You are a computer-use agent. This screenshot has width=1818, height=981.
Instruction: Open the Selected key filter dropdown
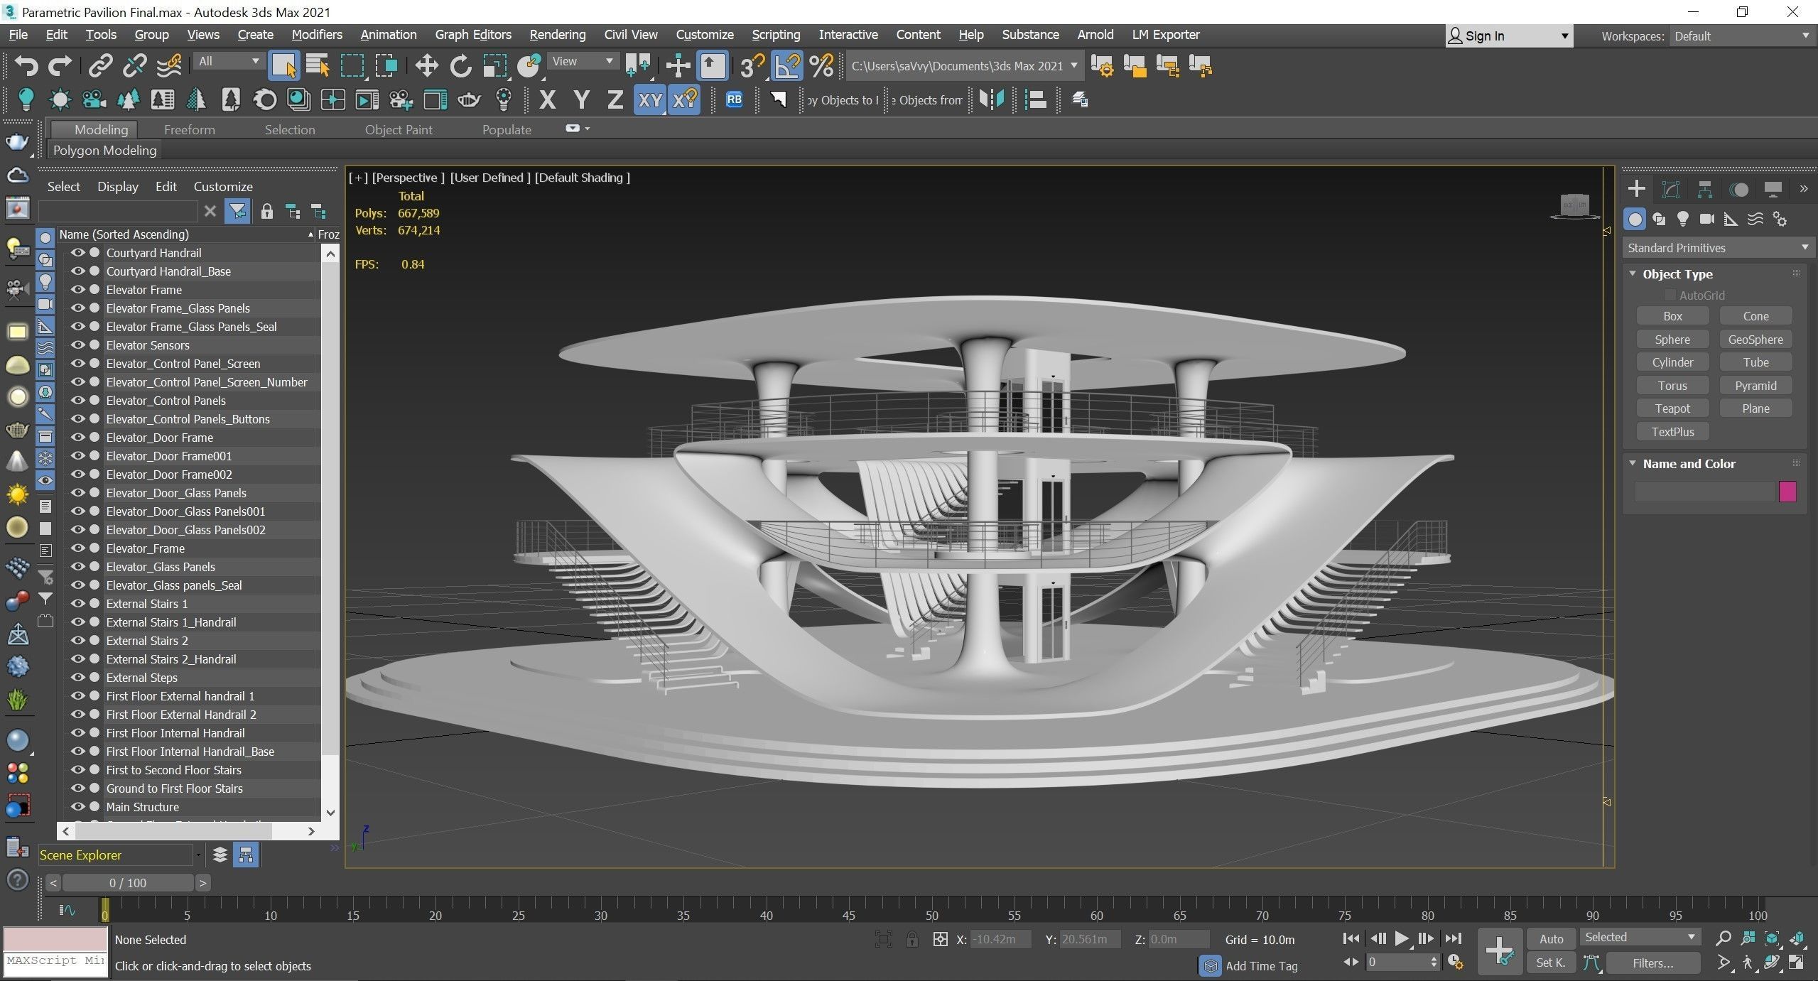click(1640, 938)
